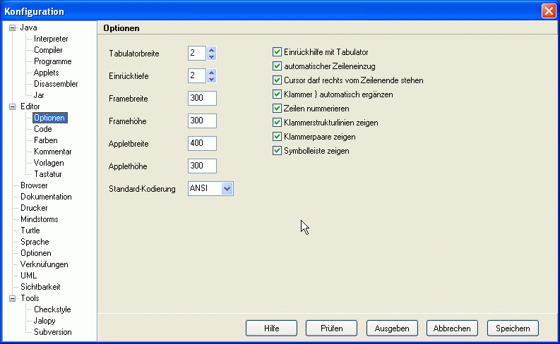560x344 pixels.
Task: Open the Farben editor settings
Action: pyautogui.click(x=46, y=141)
